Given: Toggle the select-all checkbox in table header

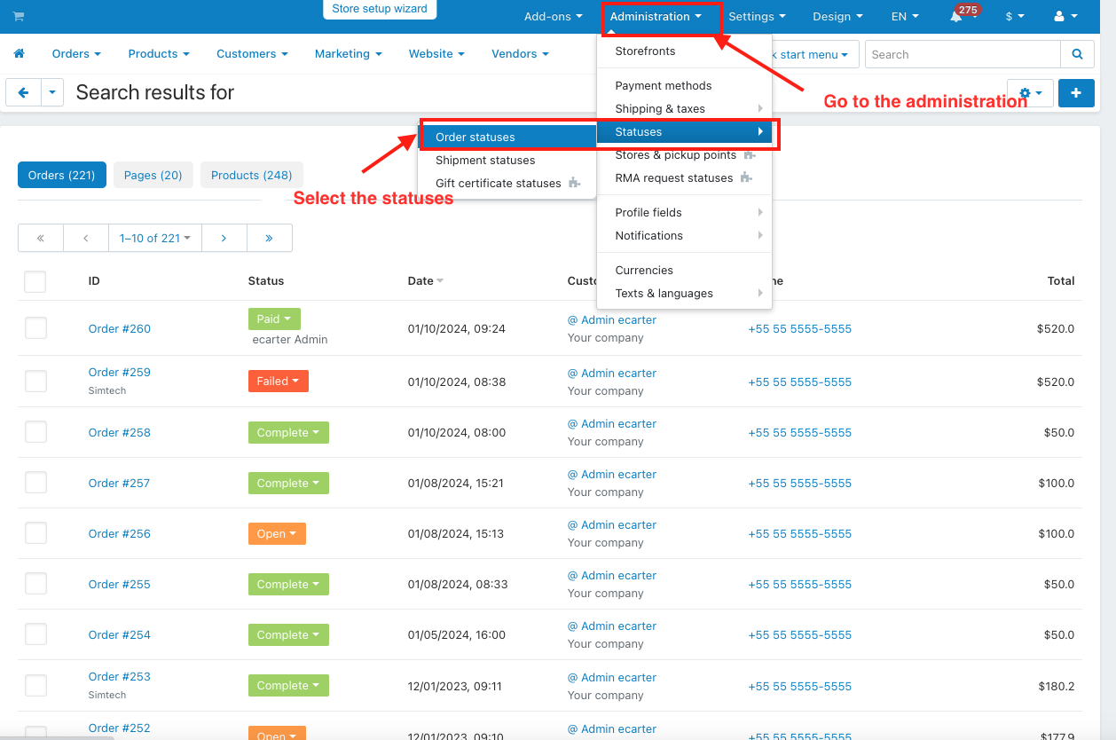Looking at the screenshot, I should [x=35, y=281].
